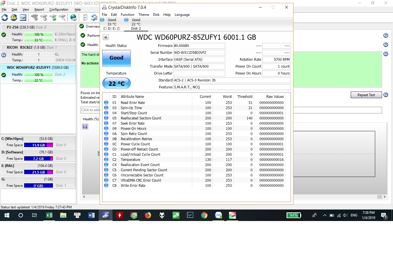Click the Raw Values column header
The height and width of the screenshot is (259, 393).
click(x=275, y=97)
